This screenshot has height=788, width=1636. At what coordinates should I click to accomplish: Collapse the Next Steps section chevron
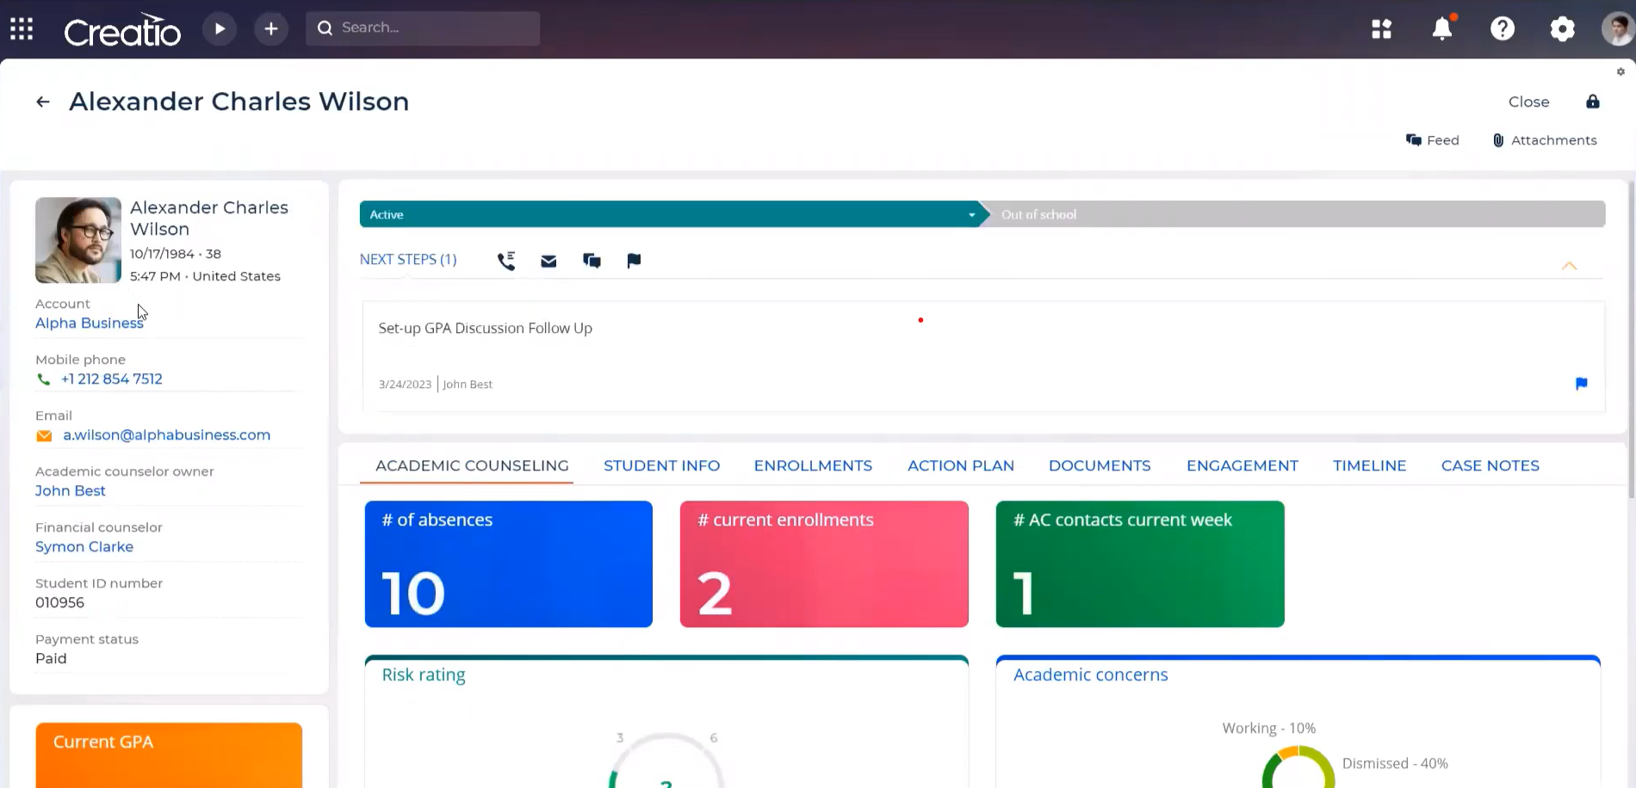coord(1569,266)
